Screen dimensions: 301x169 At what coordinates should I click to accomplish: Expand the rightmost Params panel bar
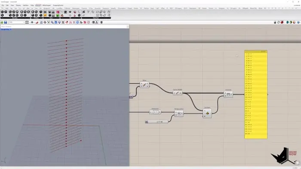point(96,18)
